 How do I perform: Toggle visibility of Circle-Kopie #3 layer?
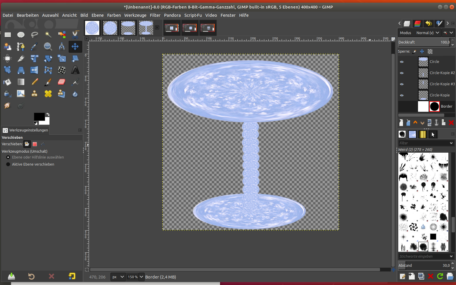pos(402,84)
